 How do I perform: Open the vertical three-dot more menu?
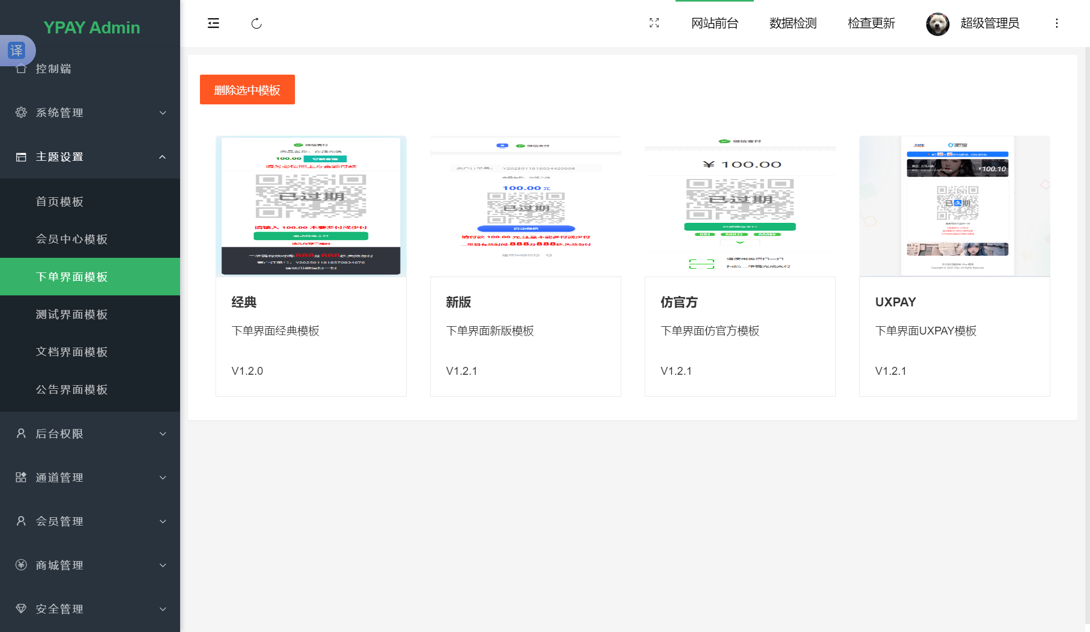click(1057, 23)
